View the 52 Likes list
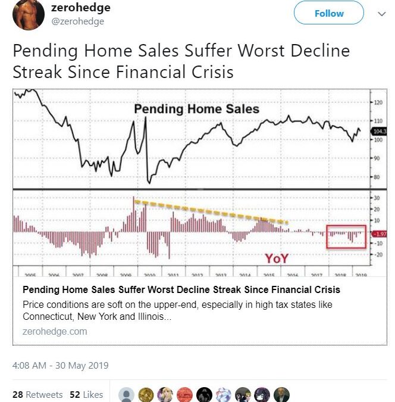This screenshot has width=395, height=402. coord(86,395)
